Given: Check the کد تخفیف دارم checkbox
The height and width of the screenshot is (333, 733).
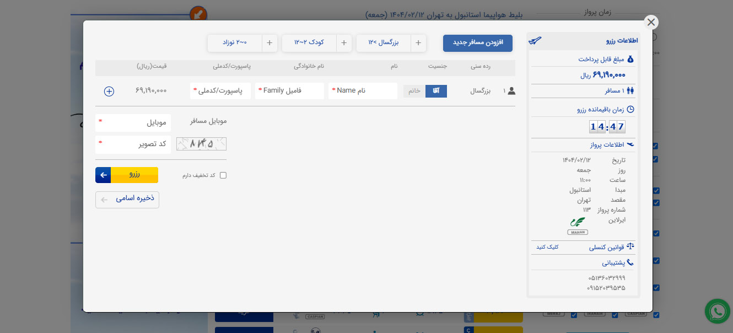Looking at the screenshot, I should point(223,175).
